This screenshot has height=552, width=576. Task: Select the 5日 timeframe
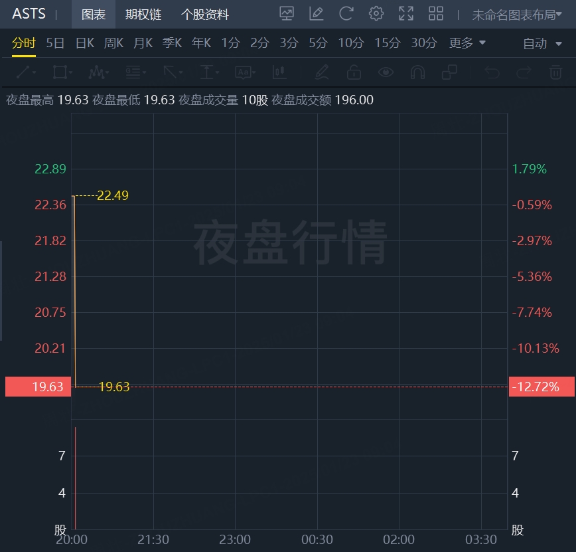click(55, 43)
